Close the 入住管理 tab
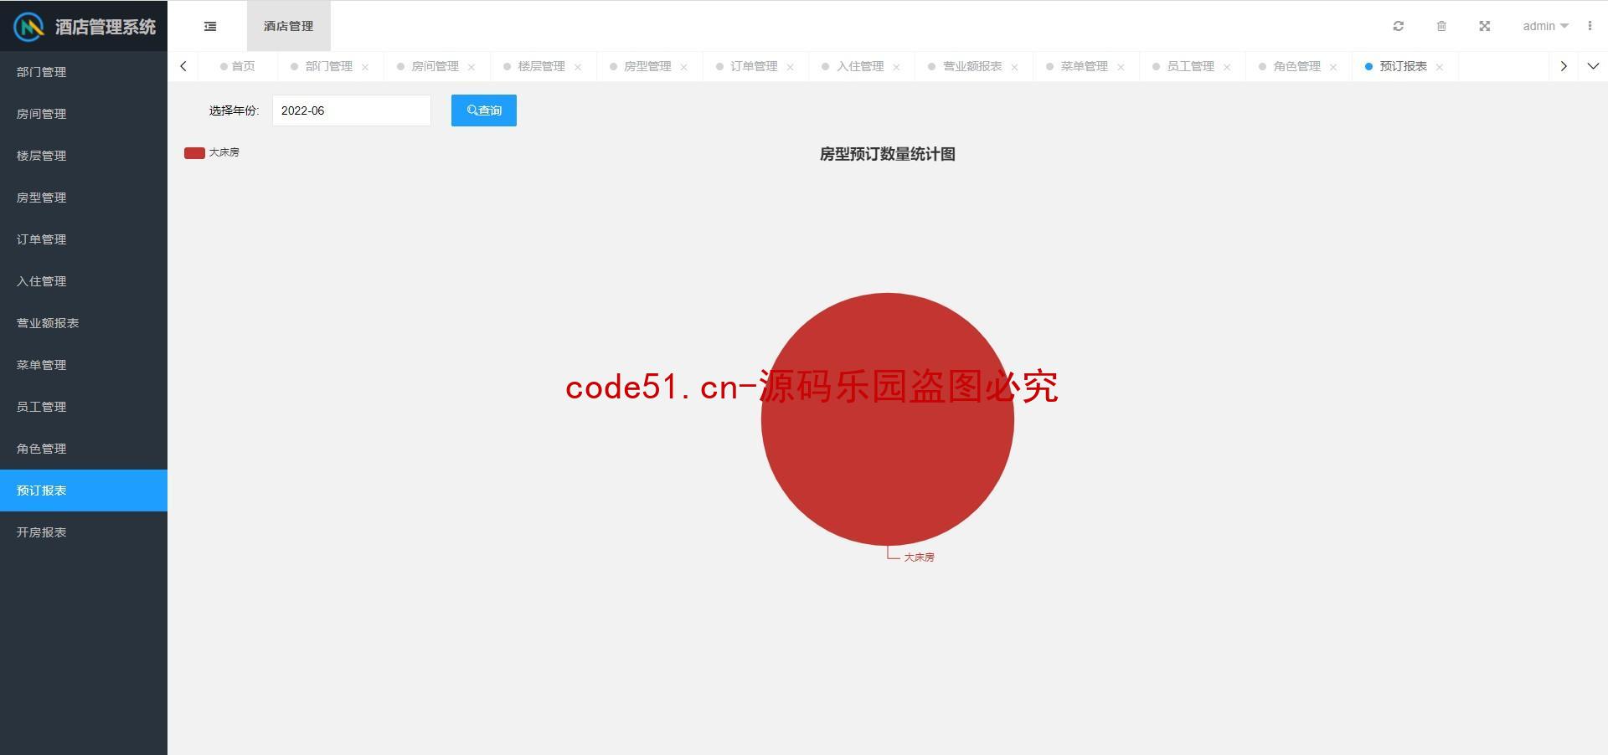 [897, 67]
